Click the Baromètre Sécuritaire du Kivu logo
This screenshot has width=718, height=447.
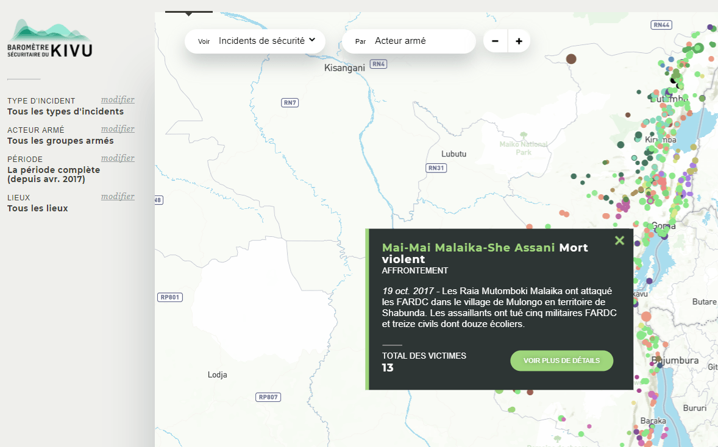49,38
